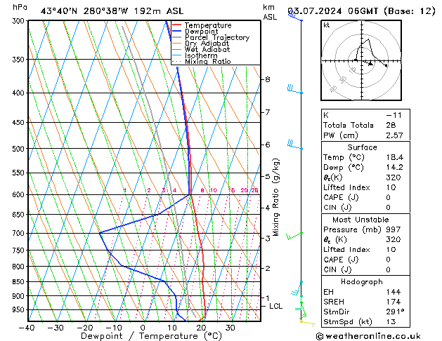
Task: Click the EH value '144'
Action: [394, 292]
